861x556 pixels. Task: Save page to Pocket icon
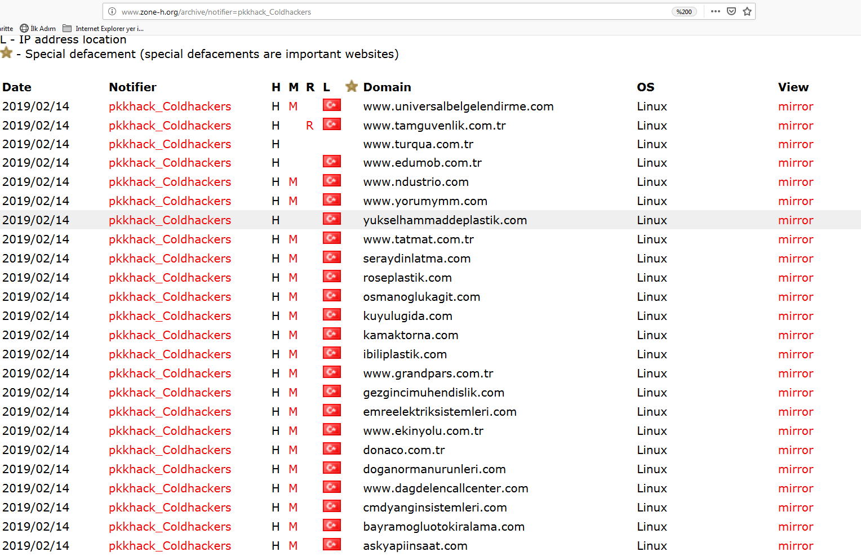point(731,11)
